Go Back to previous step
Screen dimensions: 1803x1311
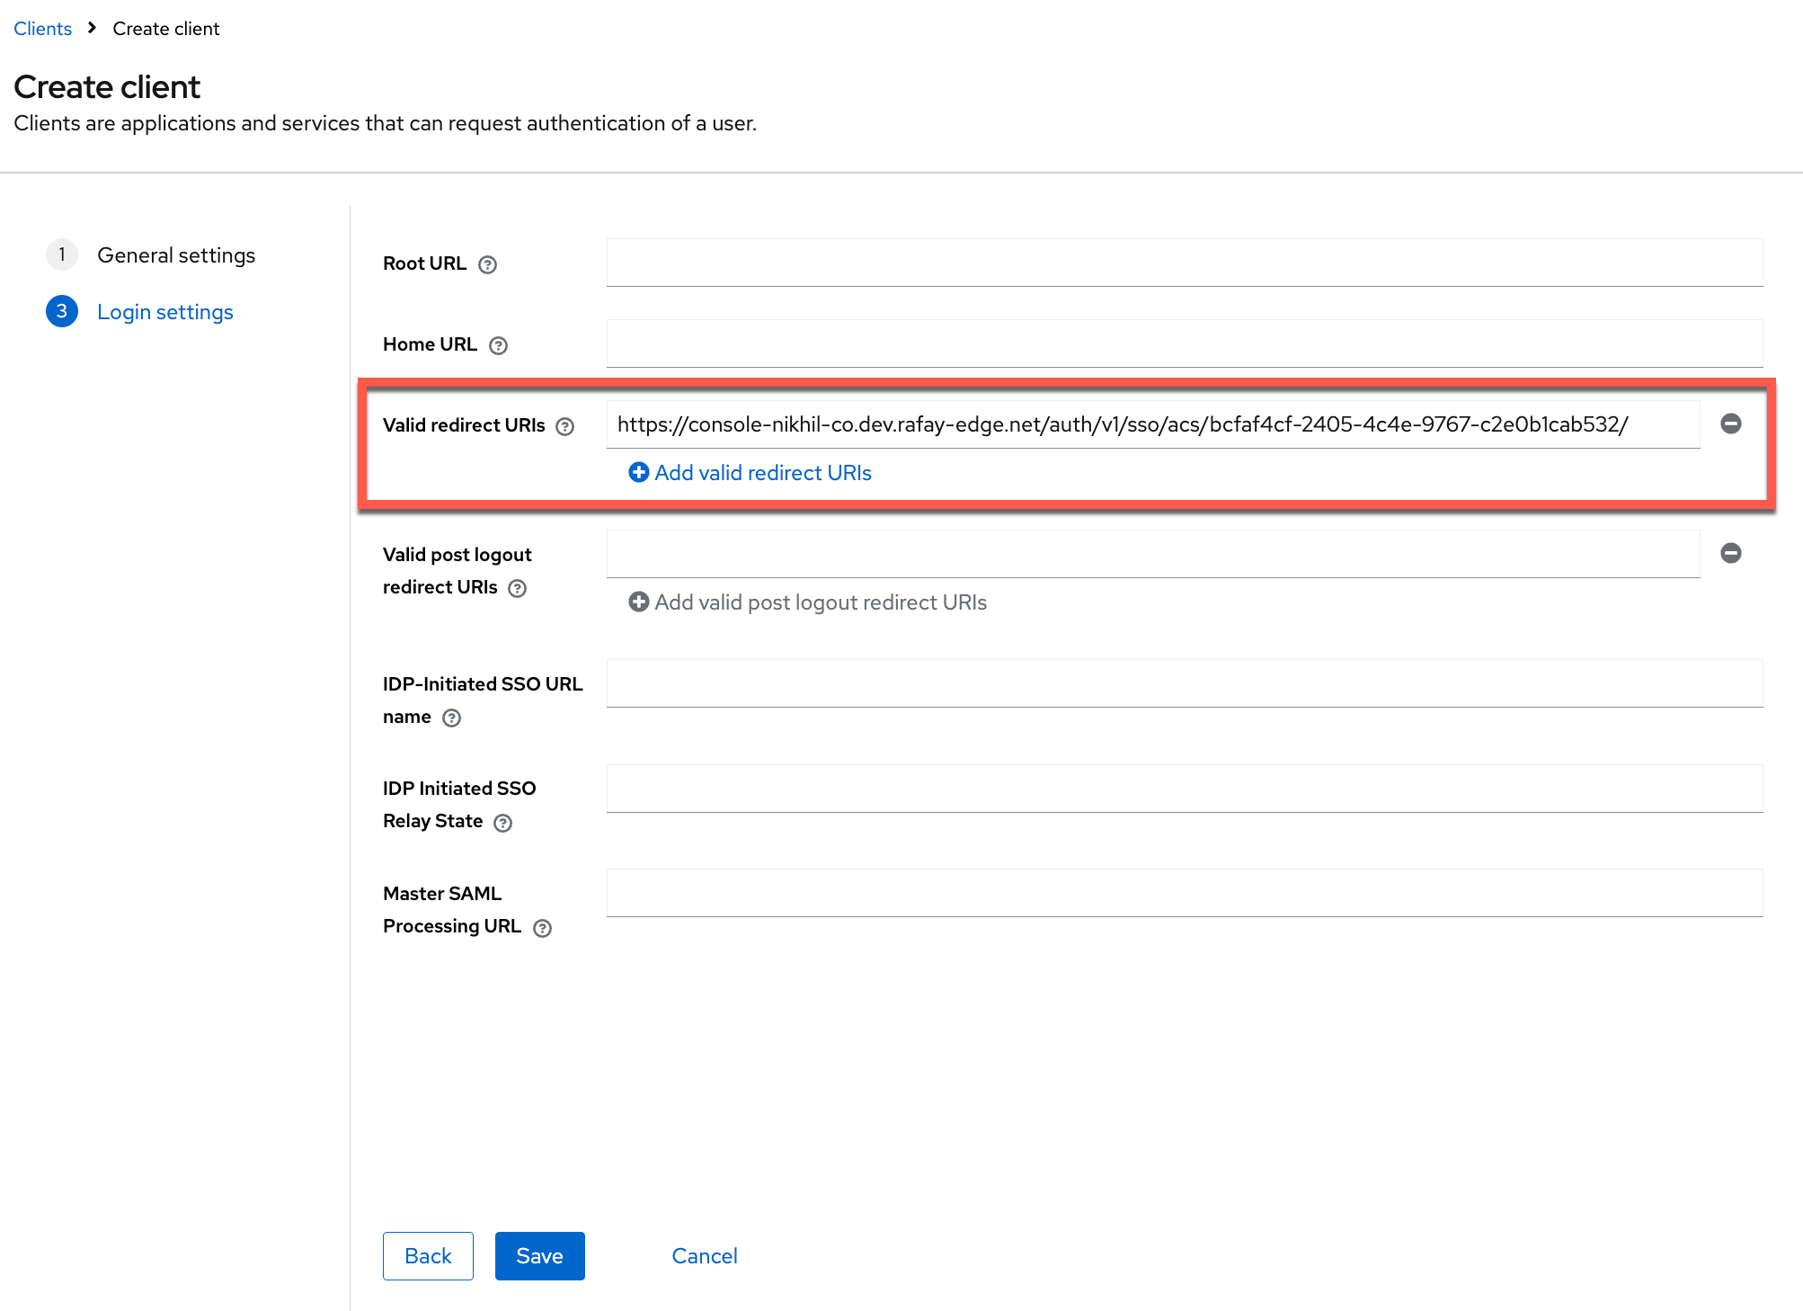click(428, 1255)
